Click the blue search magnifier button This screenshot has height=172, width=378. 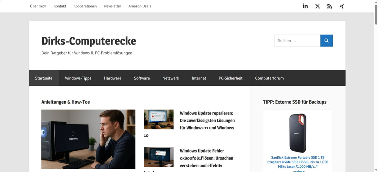pos(327,41)
